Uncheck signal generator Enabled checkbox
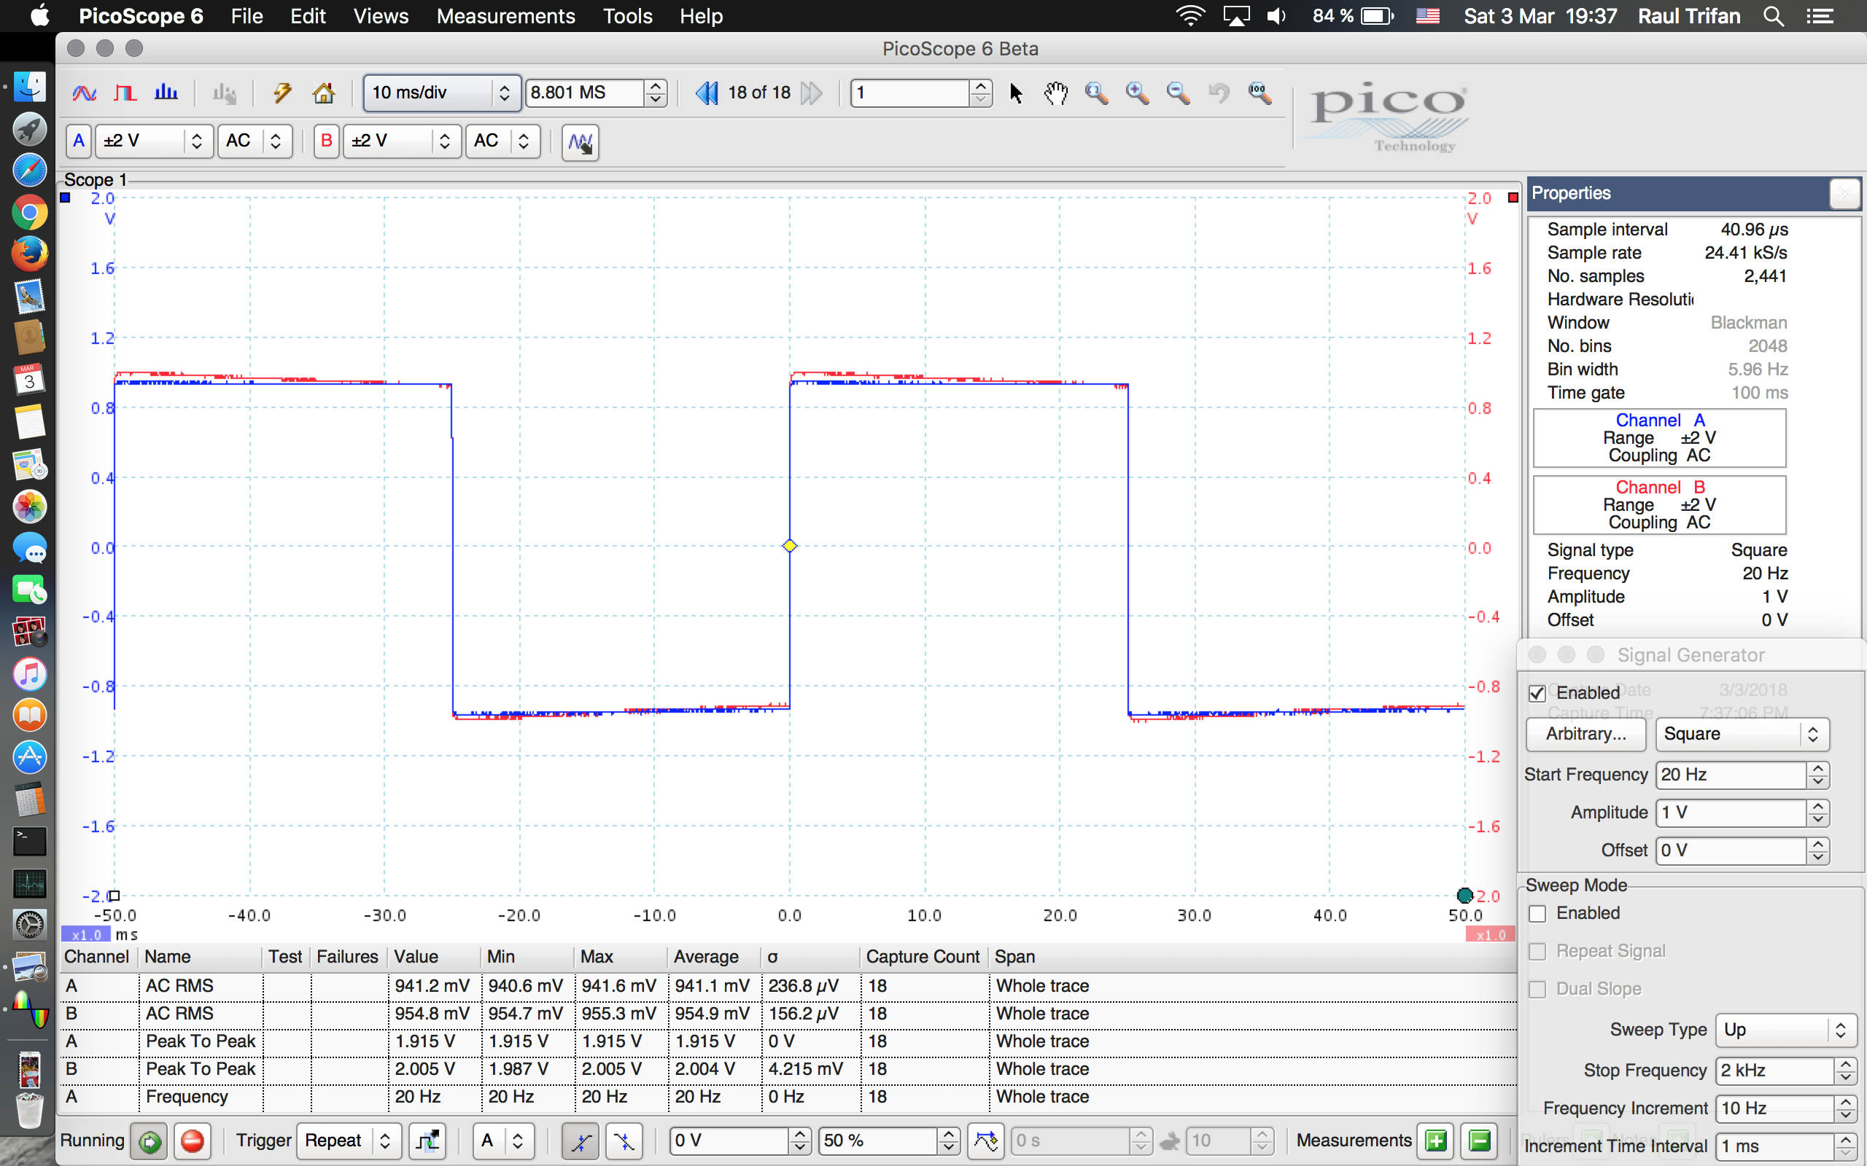 pos(1537,693)
